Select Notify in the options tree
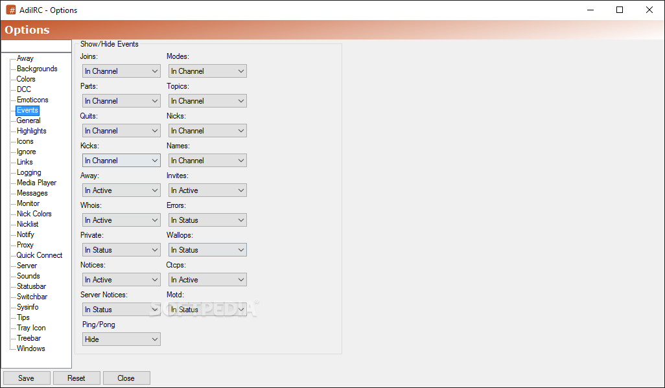The height and width of the screenshot is (388, 665). point(25,234)
